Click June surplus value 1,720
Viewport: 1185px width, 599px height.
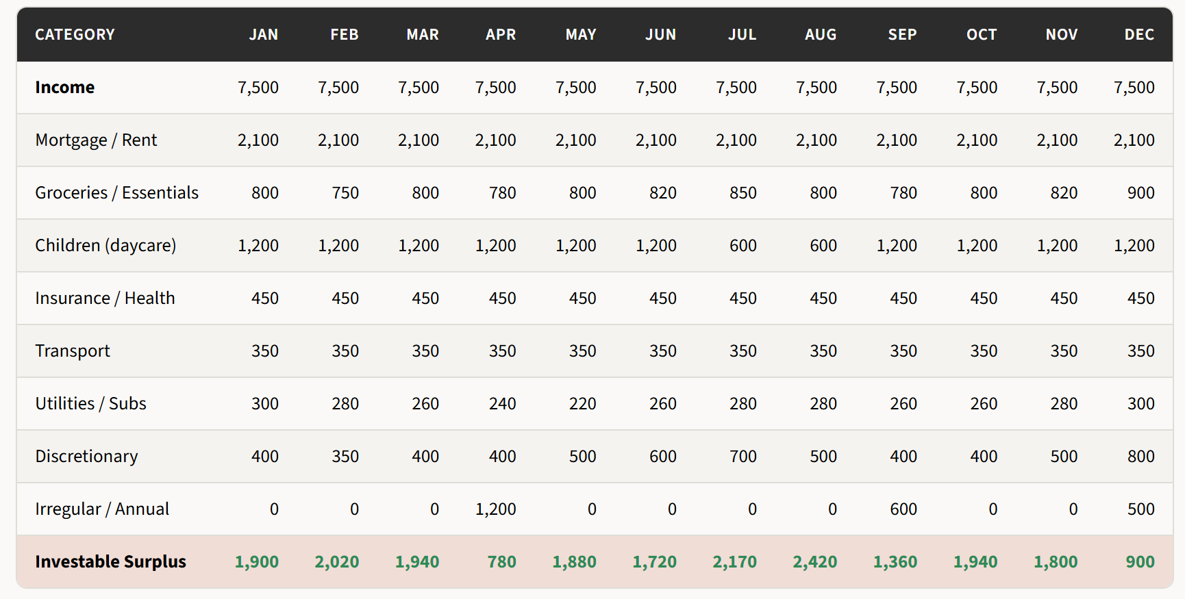tap(655, 561)
